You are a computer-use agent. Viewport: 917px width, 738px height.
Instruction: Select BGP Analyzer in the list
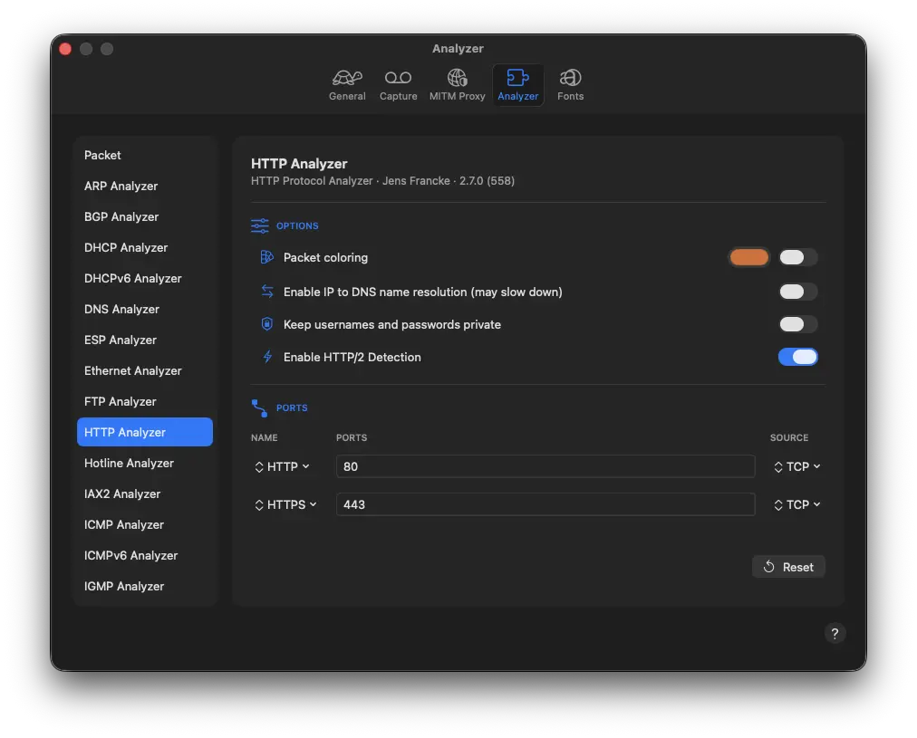144,216
